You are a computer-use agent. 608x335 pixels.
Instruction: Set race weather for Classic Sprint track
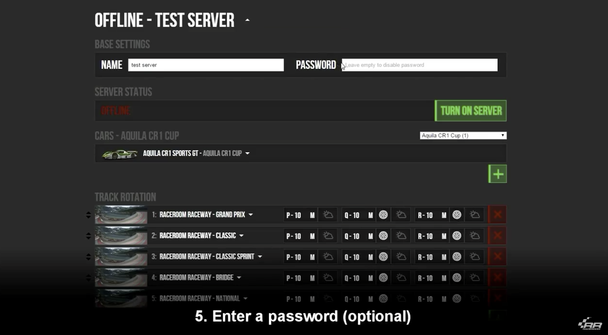tap(474, 257)
